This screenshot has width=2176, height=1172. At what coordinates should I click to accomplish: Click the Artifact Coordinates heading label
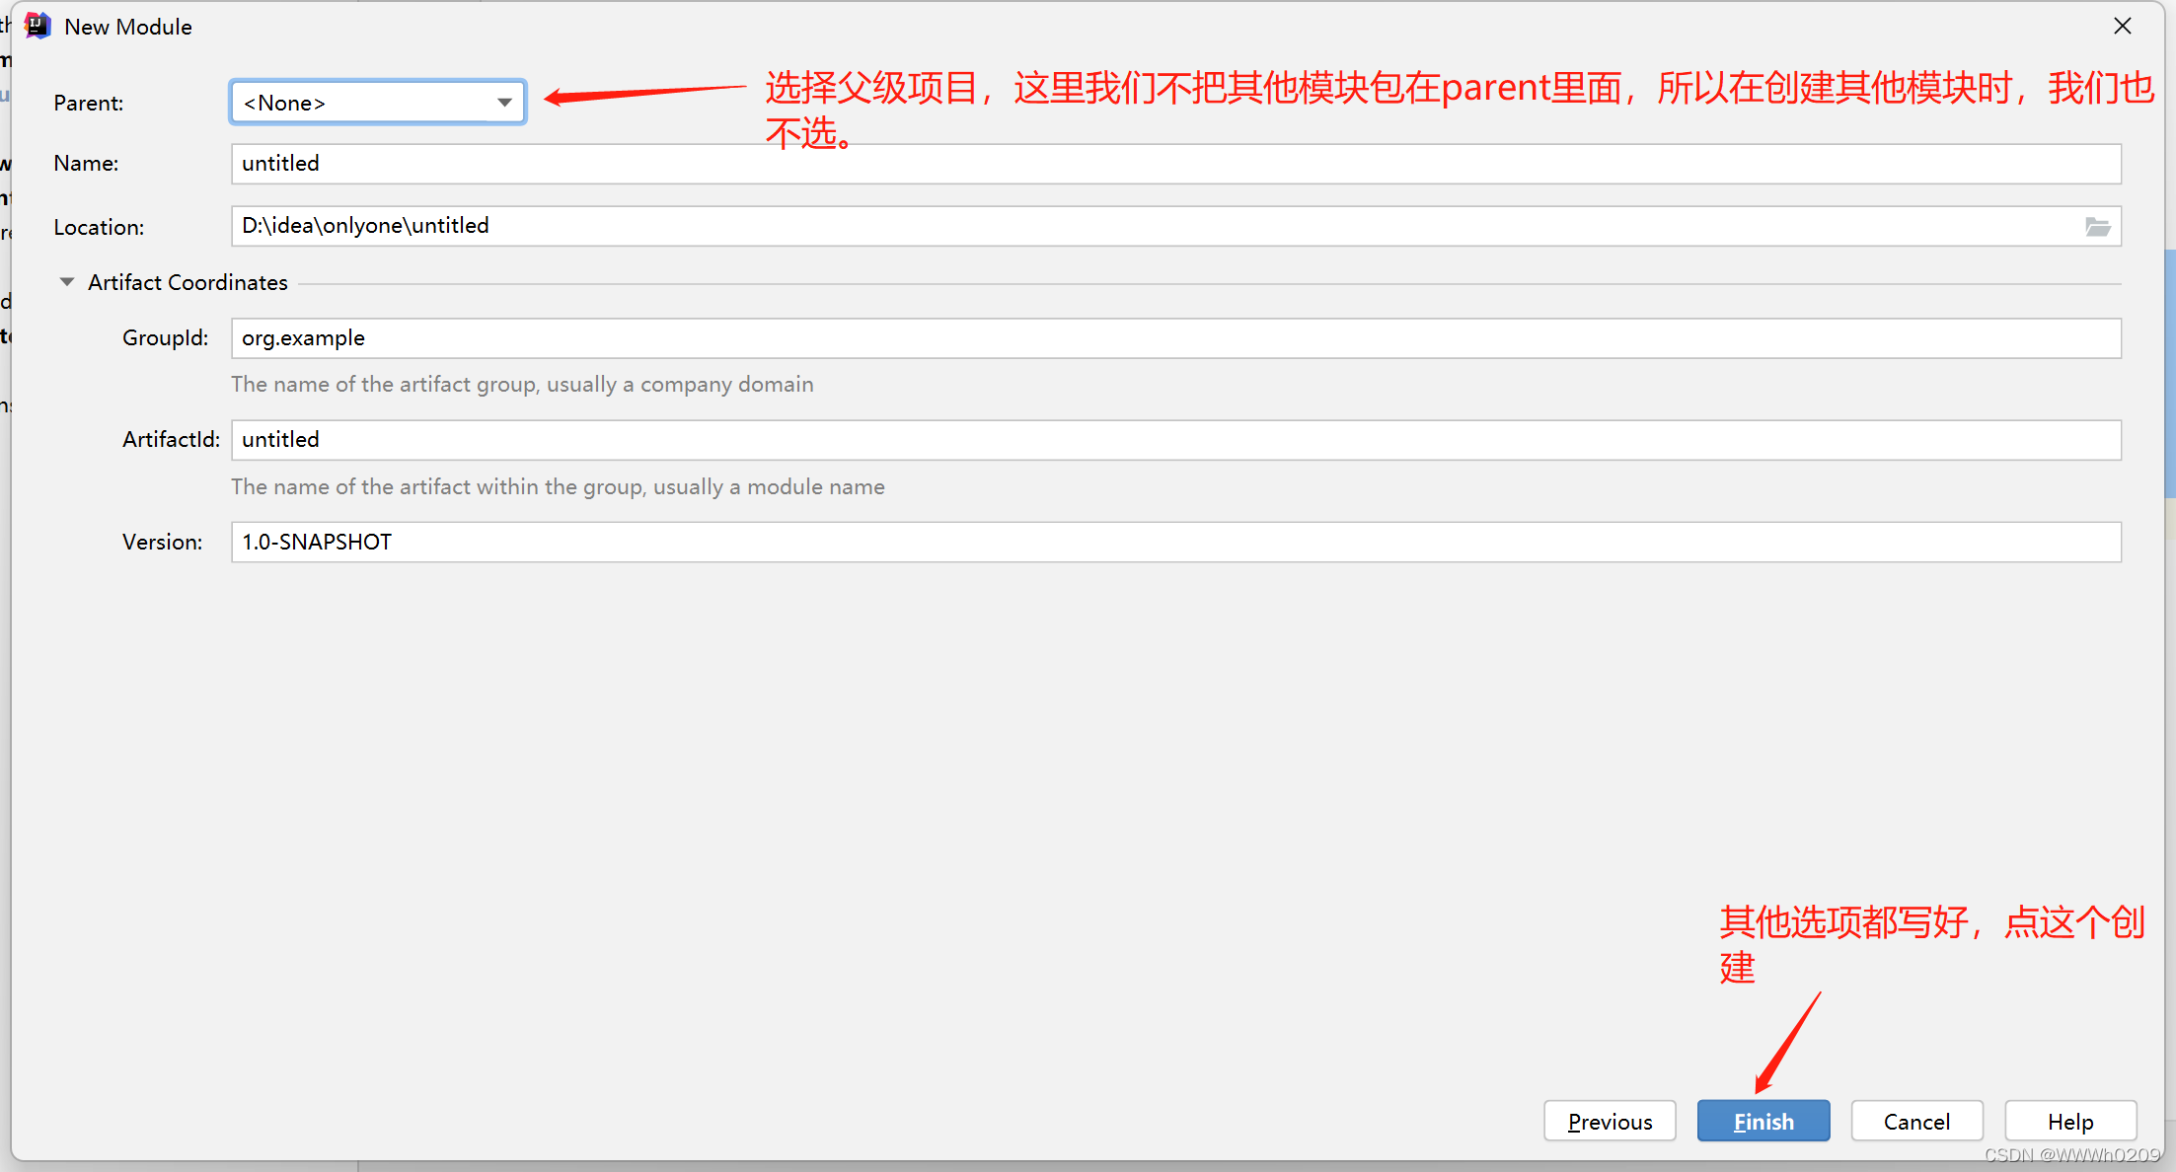point(188,282)
